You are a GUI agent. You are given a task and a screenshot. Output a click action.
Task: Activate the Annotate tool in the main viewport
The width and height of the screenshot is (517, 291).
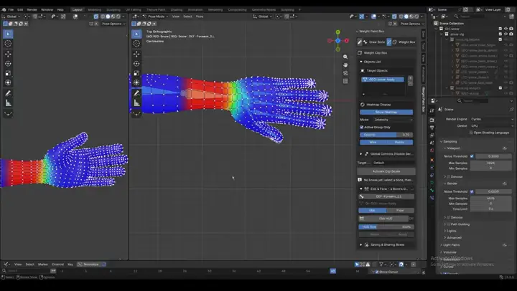tap(136, 93)
